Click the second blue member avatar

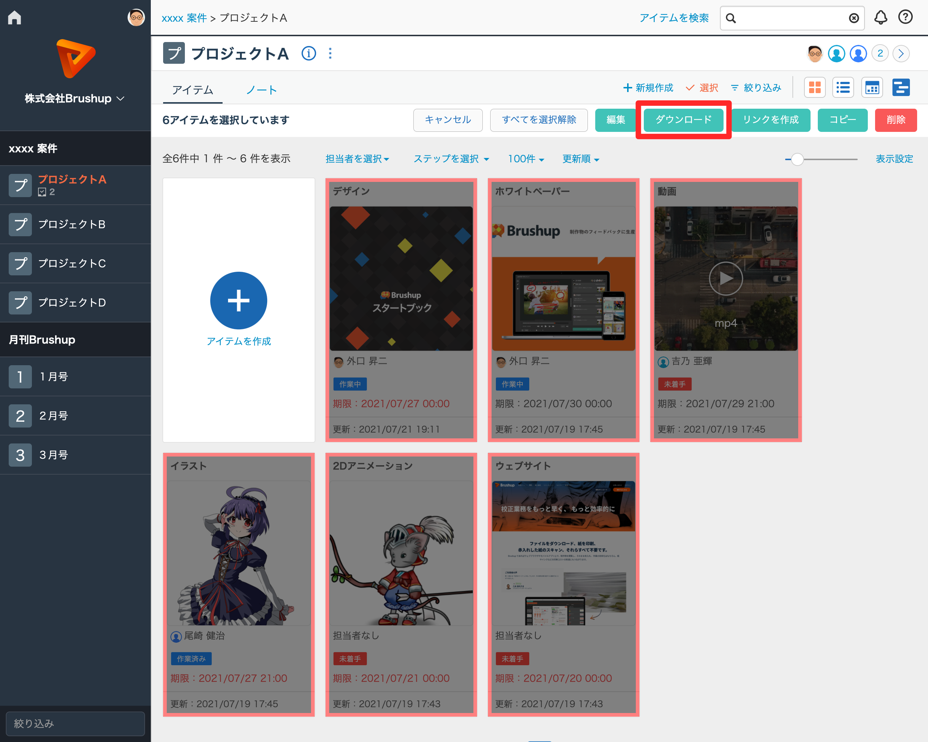pos(858,54)
